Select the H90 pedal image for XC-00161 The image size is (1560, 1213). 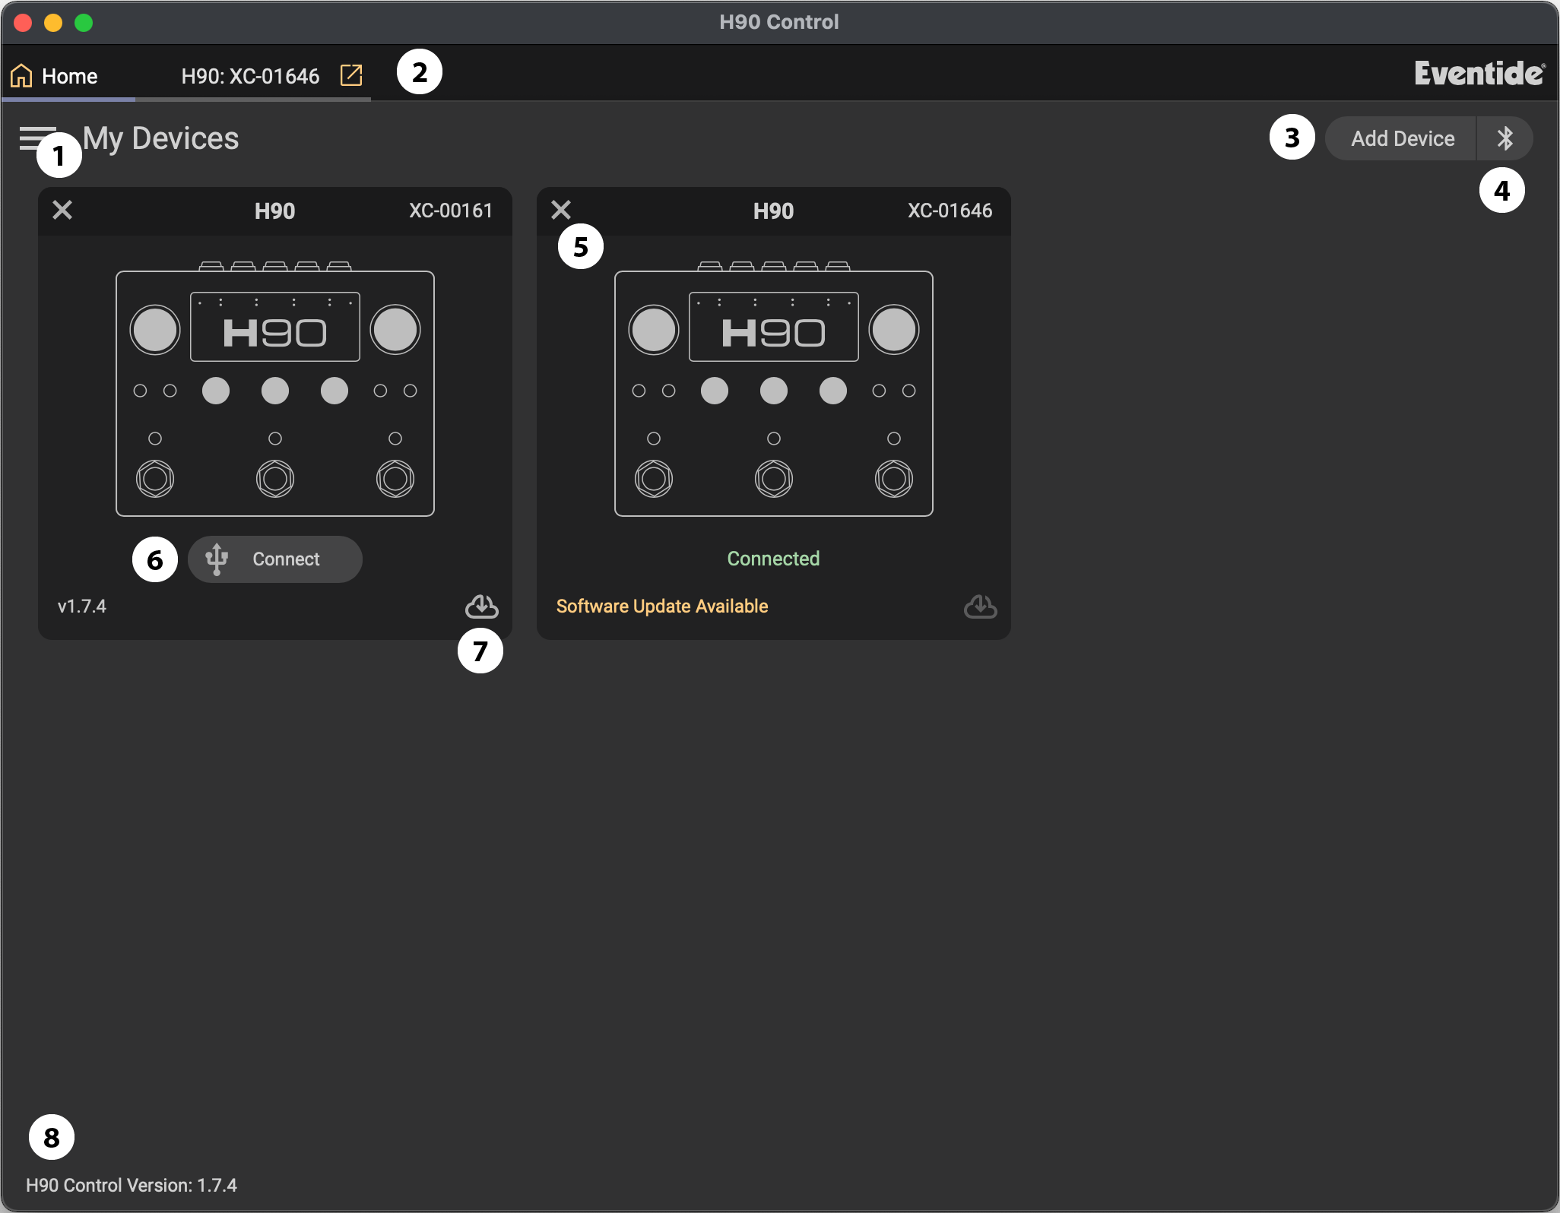point(275,389)
